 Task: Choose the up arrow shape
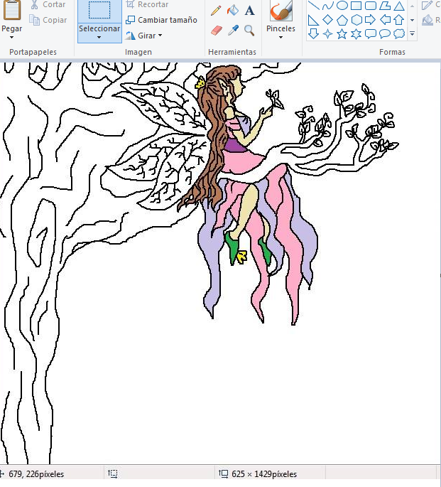tap(399, 20)
